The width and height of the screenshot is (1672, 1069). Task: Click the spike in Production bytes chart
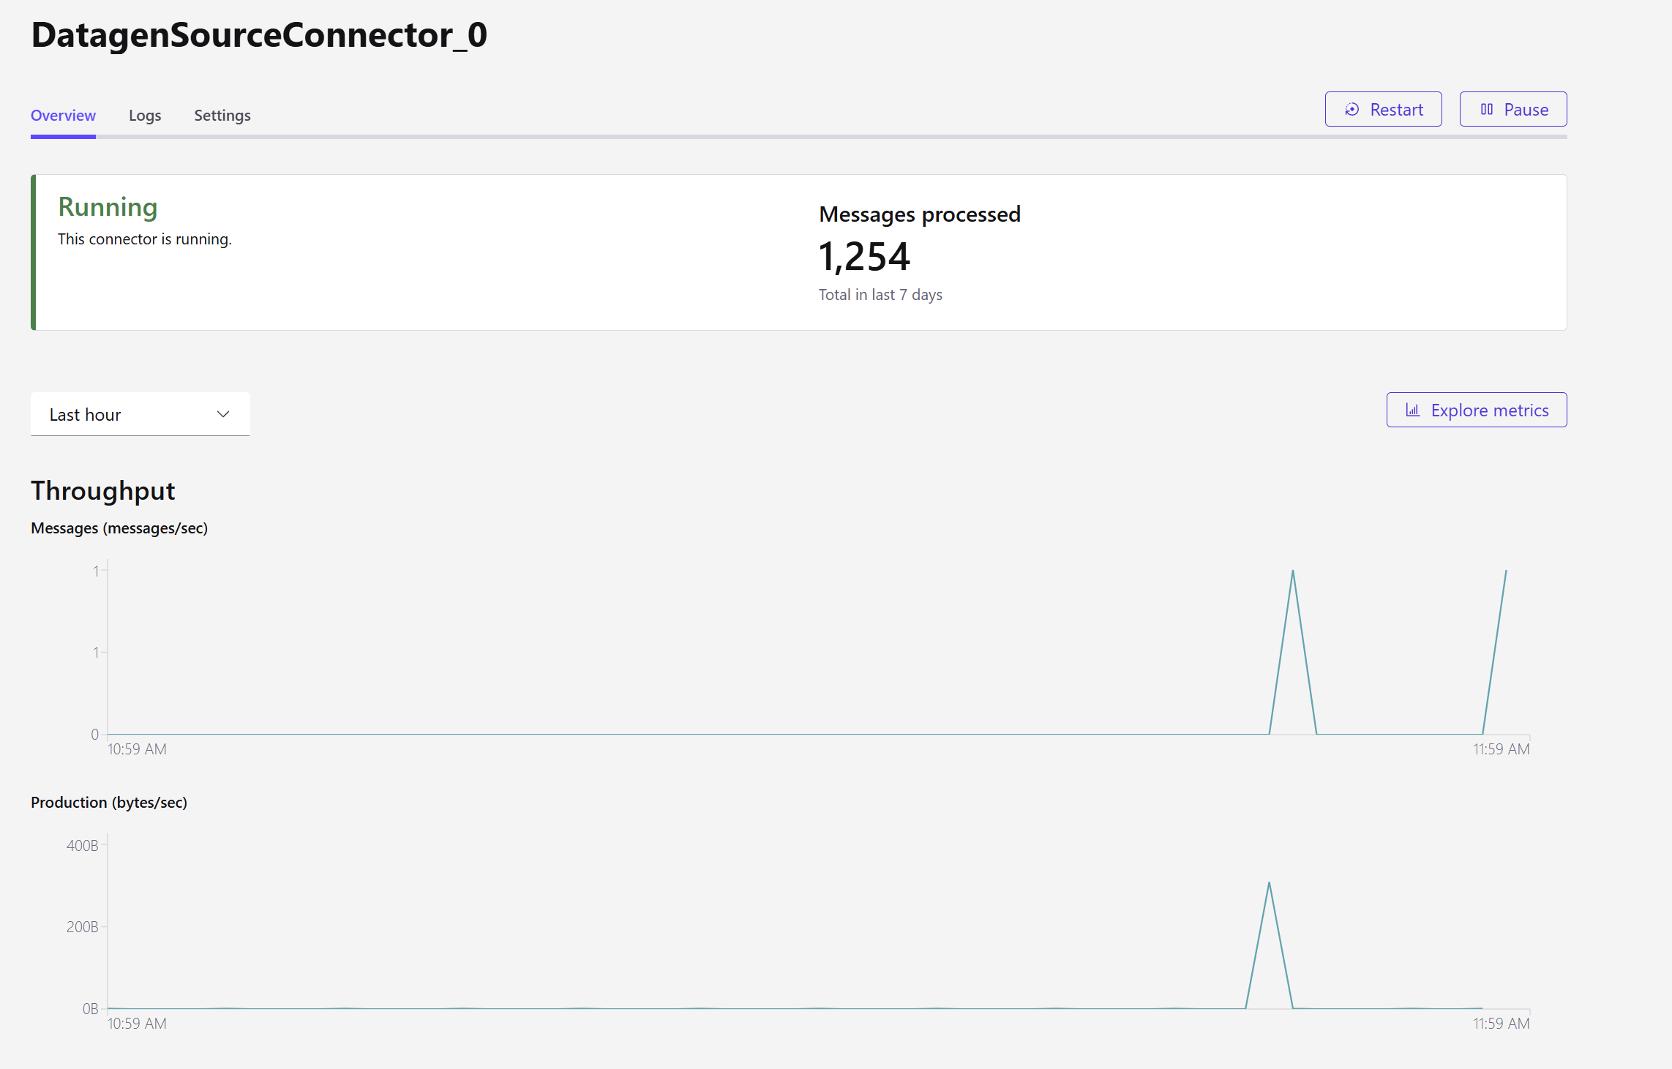click(1269, 884)
